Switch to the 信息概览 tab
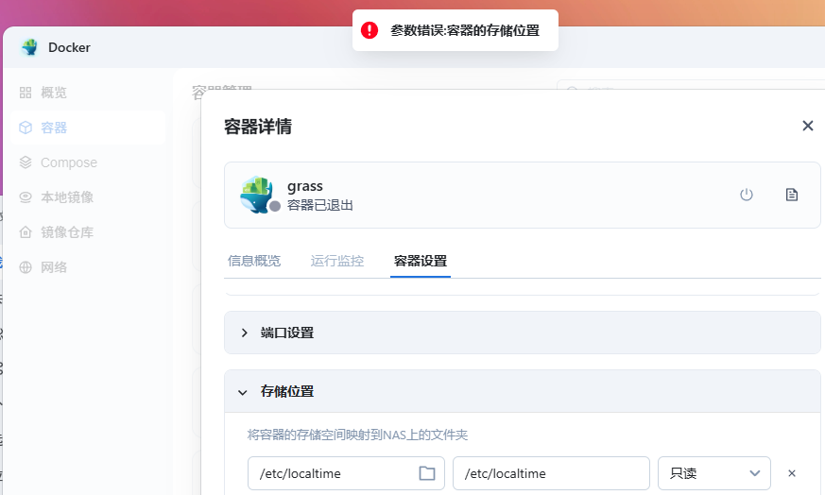 click(254, 261)
